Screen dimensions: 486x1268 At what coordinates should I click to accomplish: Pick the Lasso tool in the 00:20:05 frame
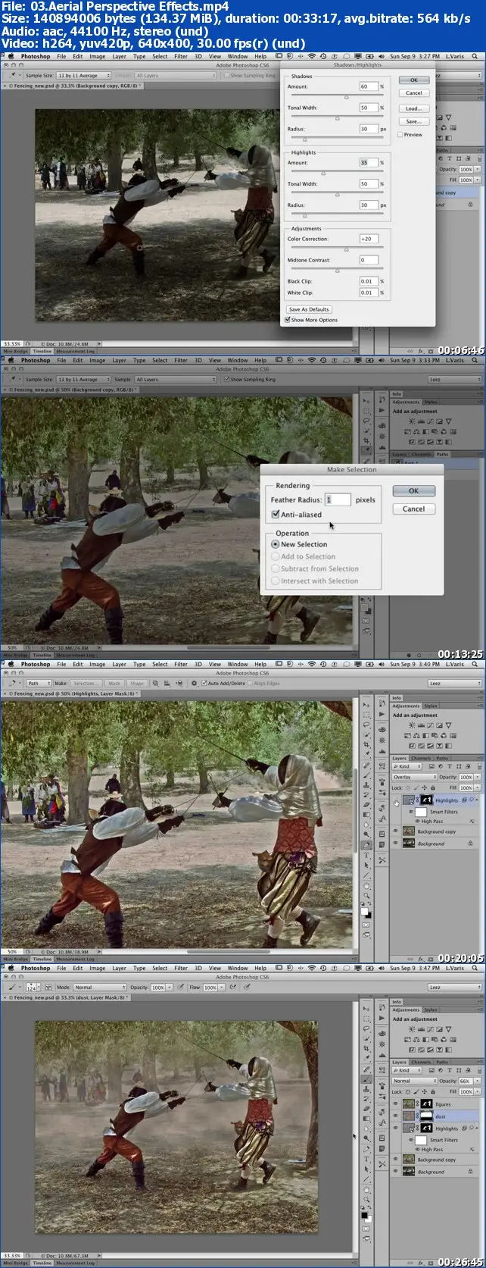click(366, 725)
